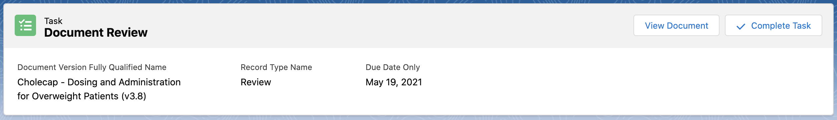Image resolution: width=837 pixels, height=120 pixels.
Task: Click the Due Date Only label
Action: (x=393, y=67)
